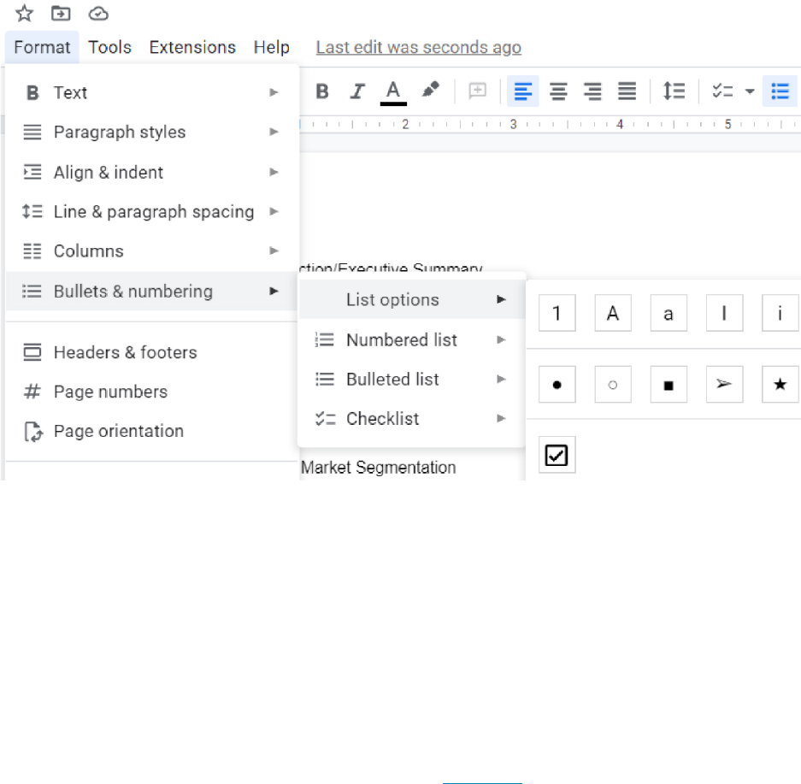Click the highlight color marker icon
This screenshot has width=801, height=784.
tap(431, 91)
